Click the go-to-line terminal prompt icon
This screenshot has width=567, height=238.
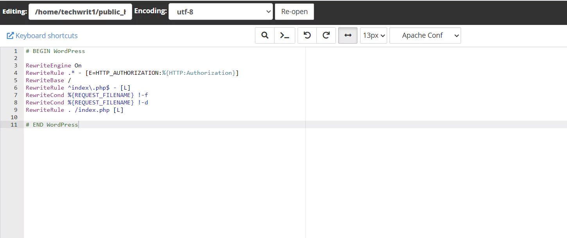pyautogui.click(x=285, y=35)
